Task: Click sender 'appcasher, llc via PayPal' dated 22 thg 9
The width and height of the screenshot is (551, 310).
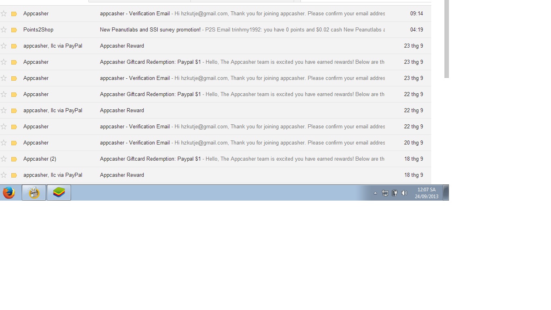Action: (x=53, y=110)
